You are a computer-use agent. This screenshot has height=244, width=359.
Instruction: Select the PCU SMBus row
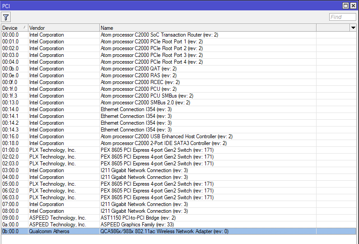click(x=178, y=96)
